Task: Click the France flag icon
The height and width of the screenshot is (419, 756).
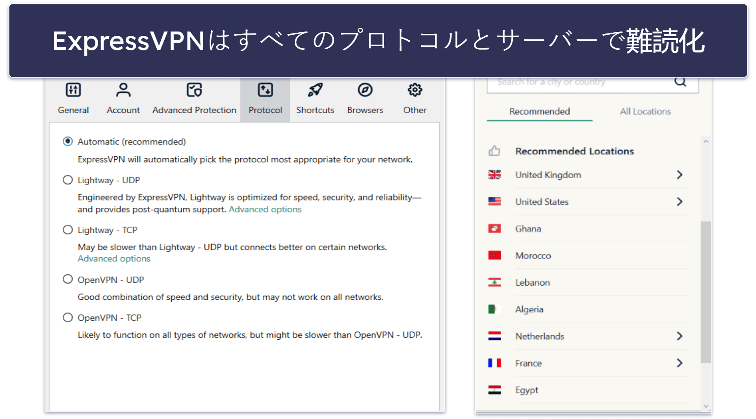Action: point(494,363)
